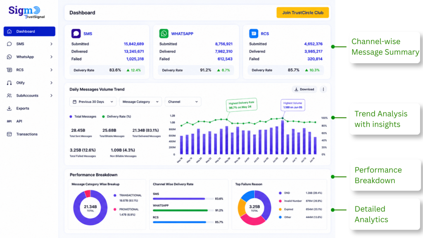This screenshot has width=423, height=238.
Task: Click the WhatsApp 8.7% increase arrow
Action: click(219, 70)
